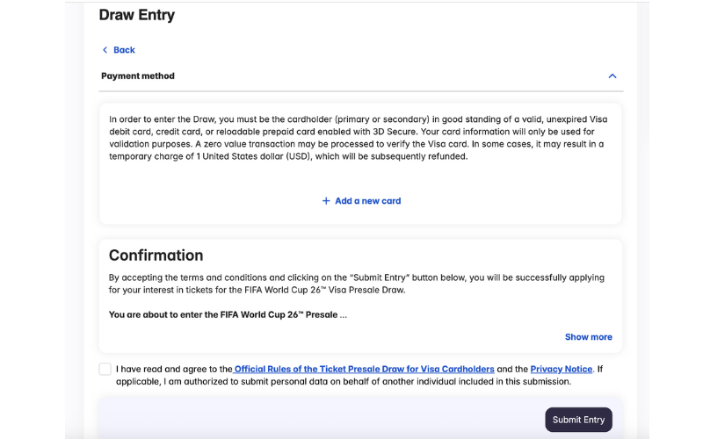Open Official Rules of the Ticket Presale Draw link
Viewport: 703px width, 439px height.
pyautogui.click(x=364, y=369)
